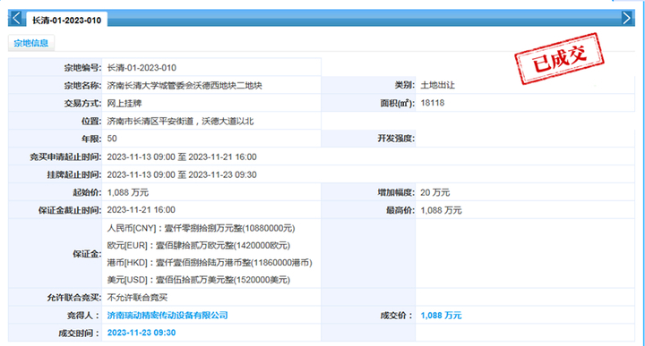Click the 成交时间 value 2023-11-23 09:30
Image resolution: width=645 pixels, height=346 pixels.
click(x=142, y=333)
